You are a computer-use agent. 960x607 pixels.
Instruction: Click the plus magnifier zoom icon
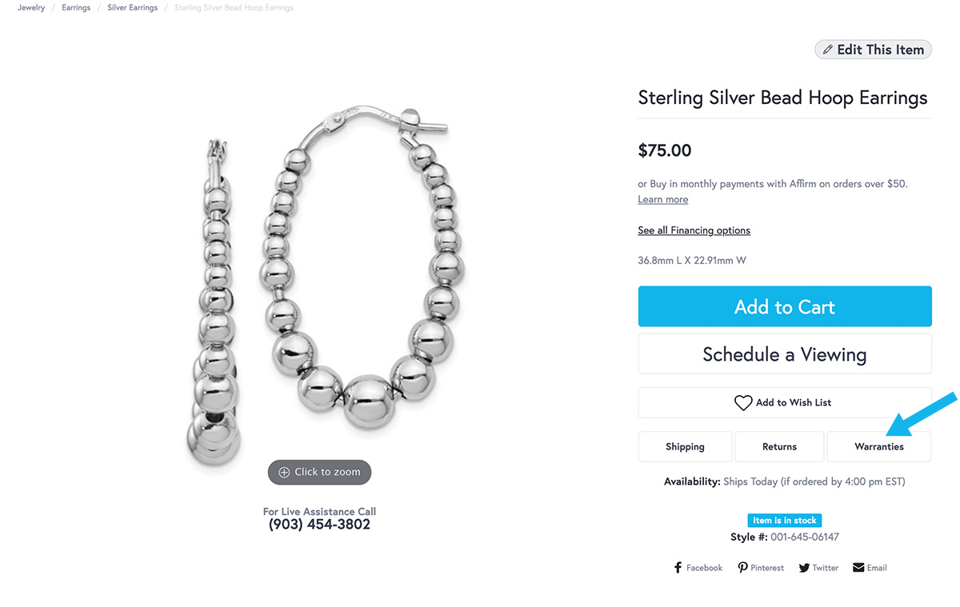click(x=284, y=473)
